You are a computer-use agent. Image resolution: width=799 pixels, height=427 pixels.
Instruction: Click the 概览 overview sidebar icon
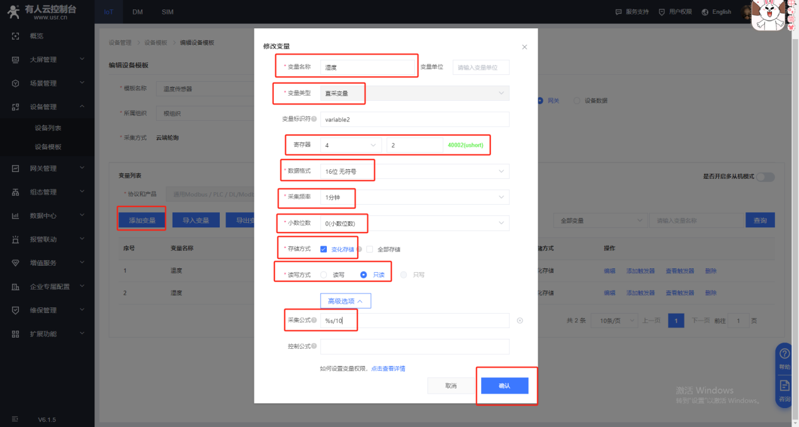click(16, 36)
